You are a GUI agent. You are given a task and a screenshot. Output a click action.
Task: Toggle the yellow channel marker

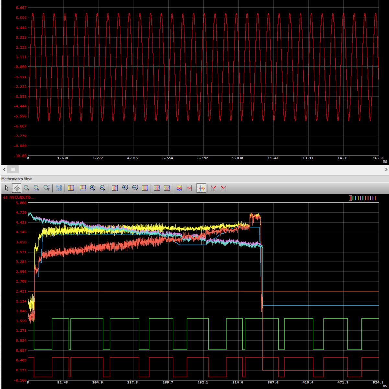(x=358, y=198)
